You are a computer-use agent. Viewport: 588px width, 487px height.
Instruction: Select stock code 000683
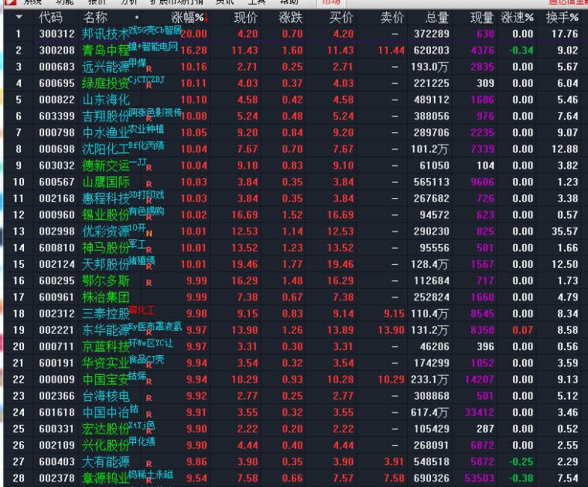coord(57,67)
